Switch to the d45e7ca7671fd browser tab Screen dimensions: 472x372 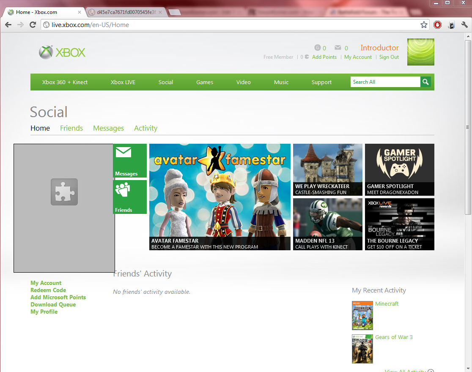click(x=126, y=12)
